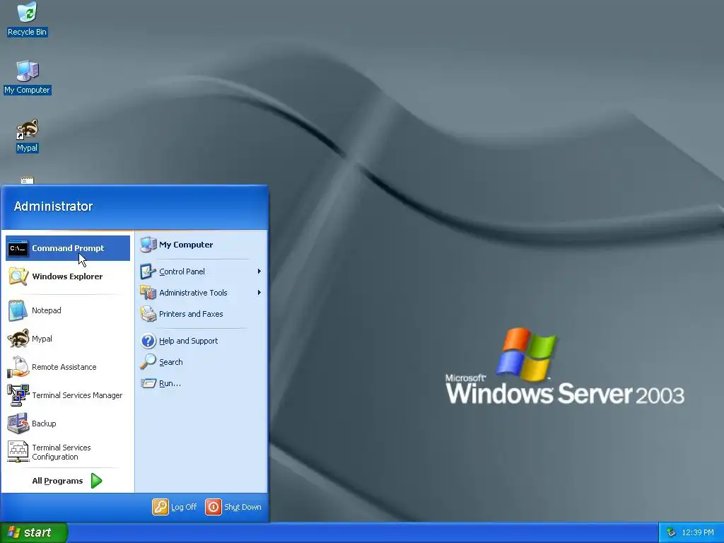Click the Terminal Services Configuration icon
This screenshot has width=724, height=543.
18,452
